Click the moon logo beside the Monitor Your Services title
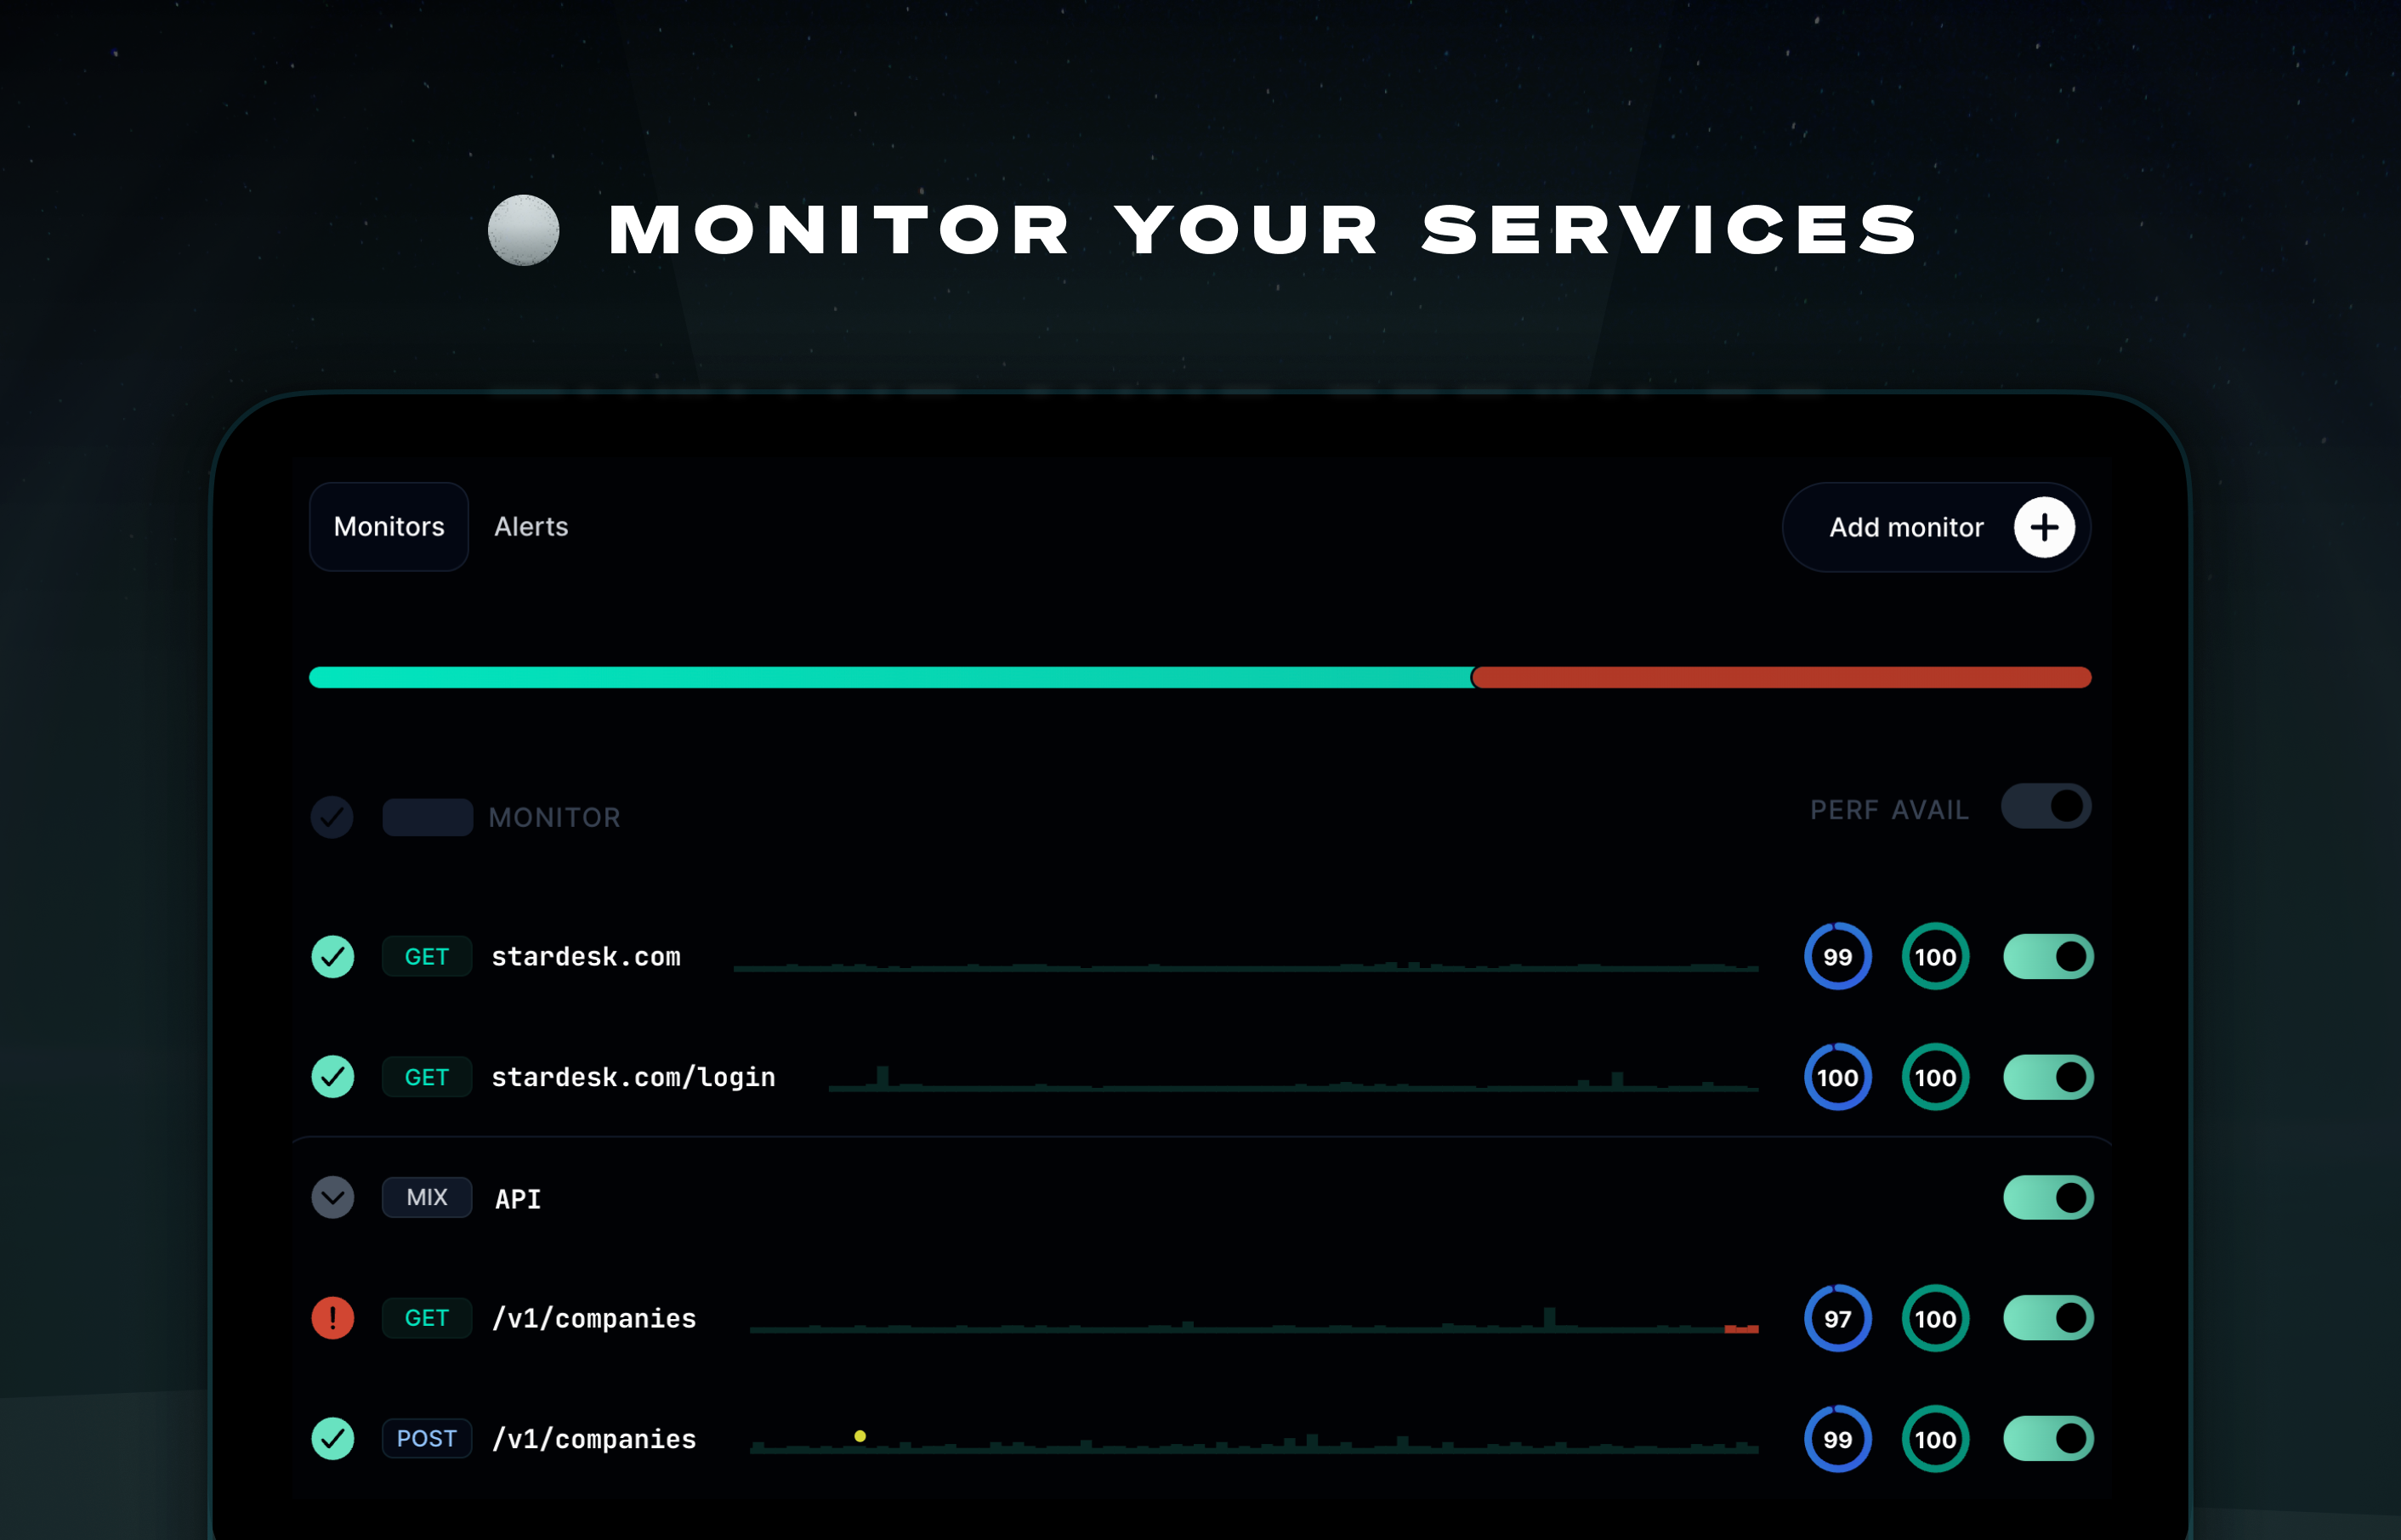Image resolution: width=2401 pixels, height=1540 pixels. pos(523,230)
